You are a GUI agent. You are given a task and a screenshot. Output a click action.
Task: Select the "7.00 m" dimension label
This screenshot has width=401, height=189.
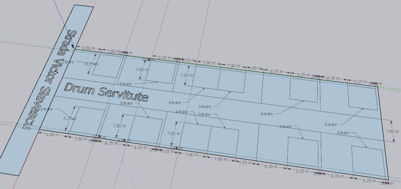[x=394, y=131]
